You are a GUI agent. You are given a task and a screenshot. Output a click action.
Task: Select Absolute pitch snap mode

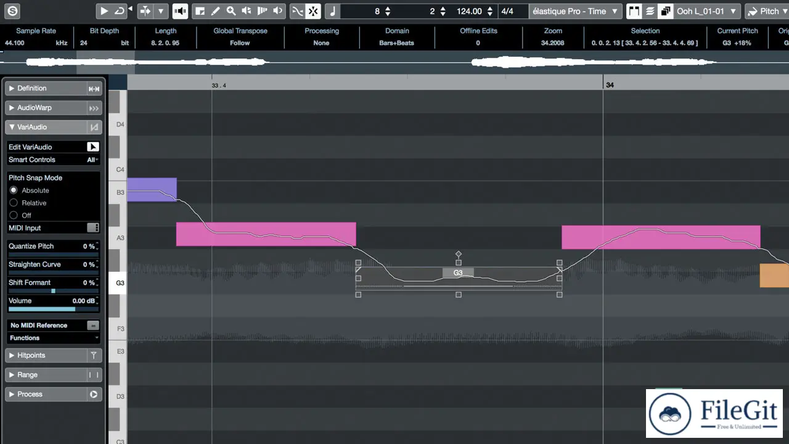(x=14, y=190)
